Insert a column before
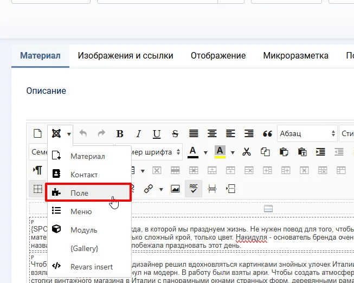The height and width of the screenshot is (283, 354). 267,171
